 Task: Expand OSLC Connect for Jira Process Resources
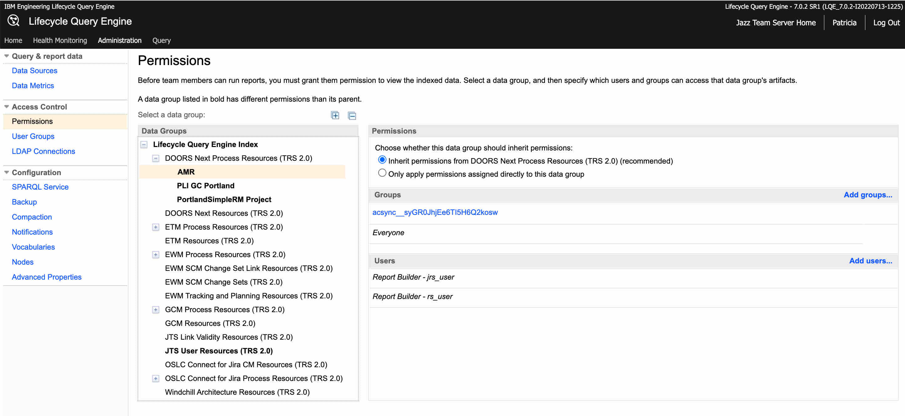click(x=156, y=378)
